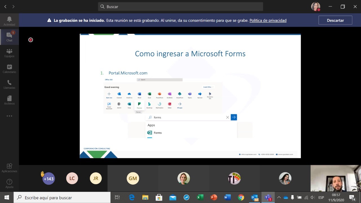Go back with the left arrow

coord(5,6)
